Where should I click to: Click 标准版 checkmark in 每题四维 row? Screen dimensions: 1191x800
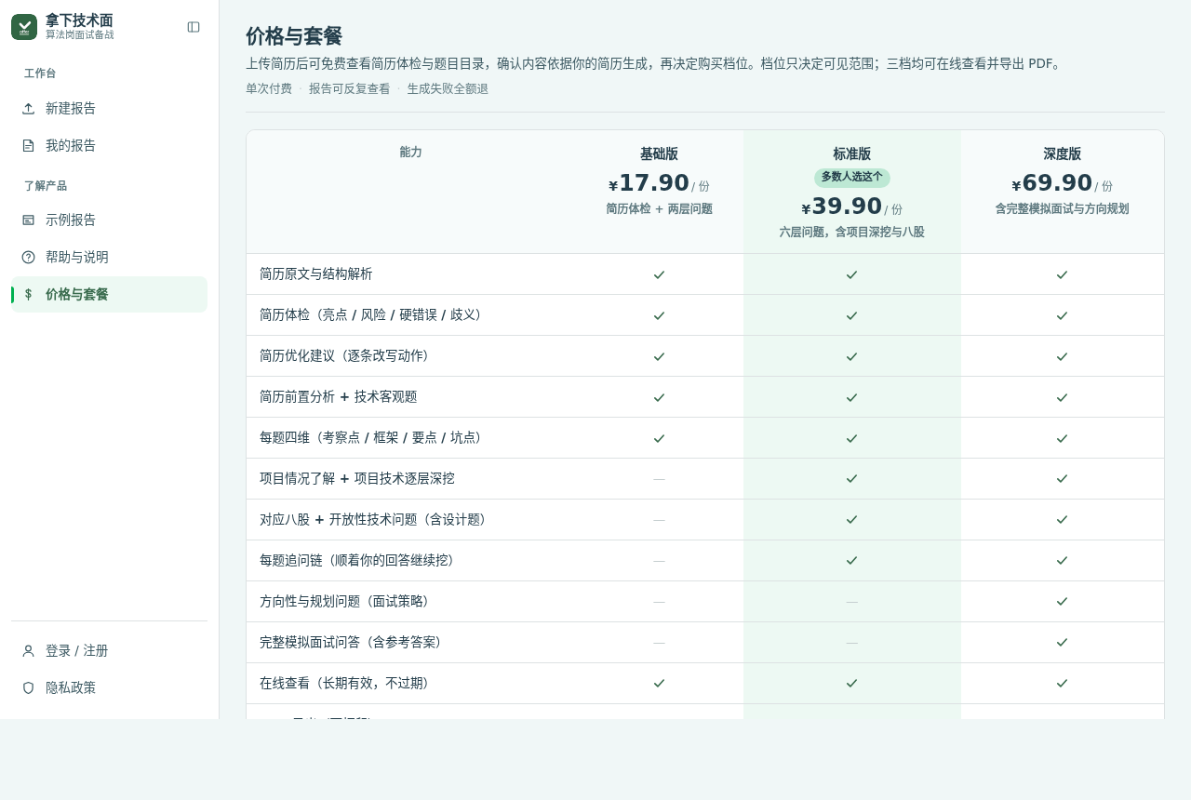(851, 438)
